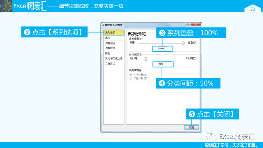Open the 三维格式 category
Viewport: 263px width, 148px height.
tap(110, 64)
